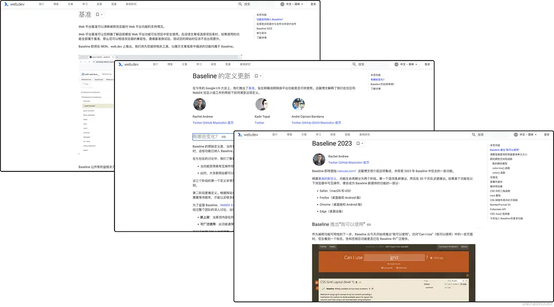Click the search magnifier in the 基准 window
Screen dimensions: 554x307
(240, 4)
